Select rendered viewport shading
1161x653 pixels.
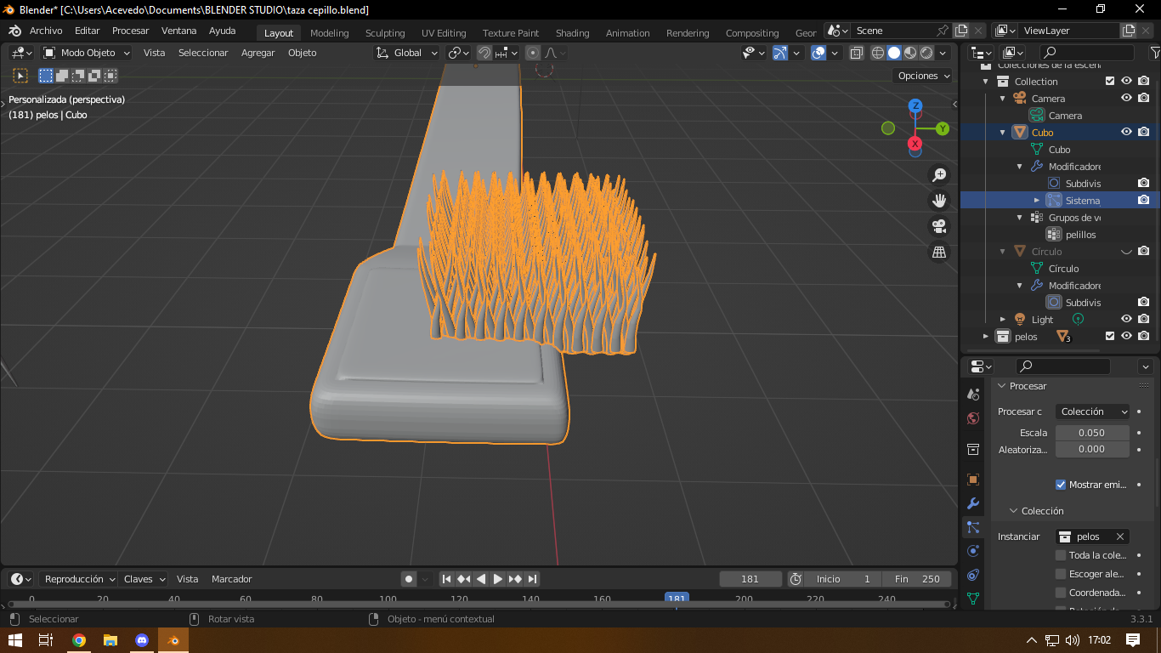pyautogui.click(x=926, y=53)
